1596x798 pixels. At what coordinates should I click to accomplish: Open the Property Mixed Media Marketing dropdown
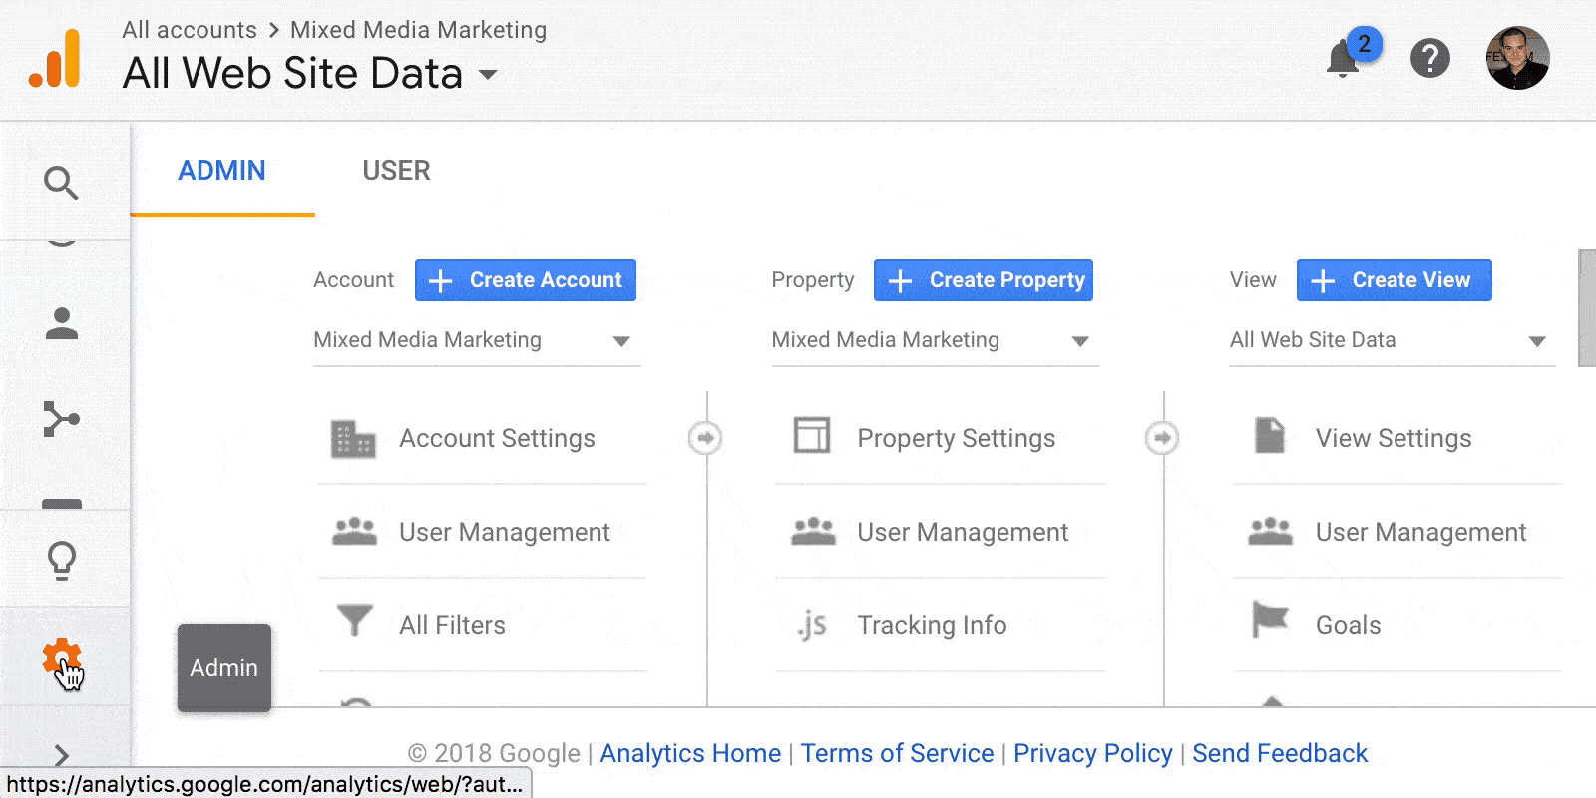pos(935,340)
